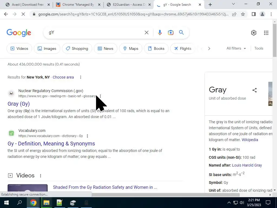Image resolution: width=277 pixels, height=208 pixels.
Task: Open more options for Choose area
Action: 81,77
